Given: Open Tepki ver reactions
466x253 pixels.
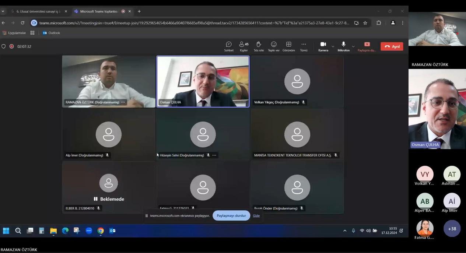Looking at the screenshot, I should [273, 46].
